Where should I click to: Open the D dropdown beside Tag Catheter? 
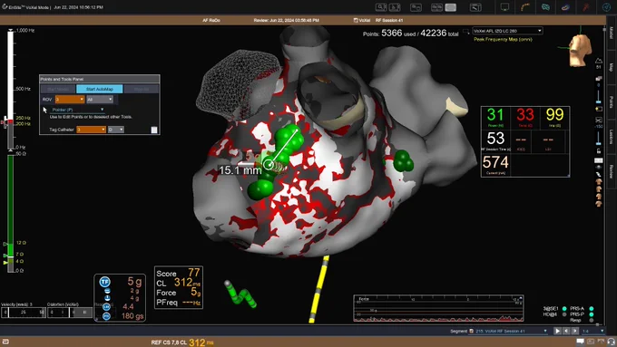(116, 130)
